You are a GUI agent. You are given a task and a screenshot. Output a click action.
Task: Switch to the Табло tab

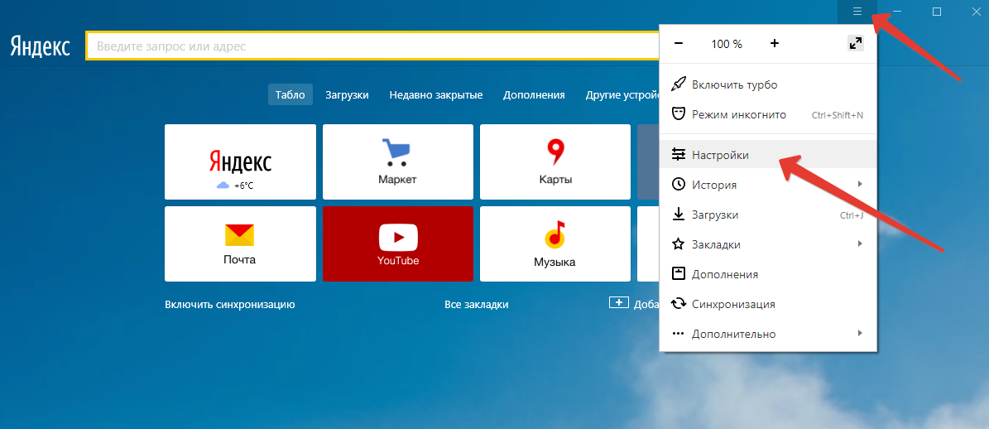pos(290,94)
